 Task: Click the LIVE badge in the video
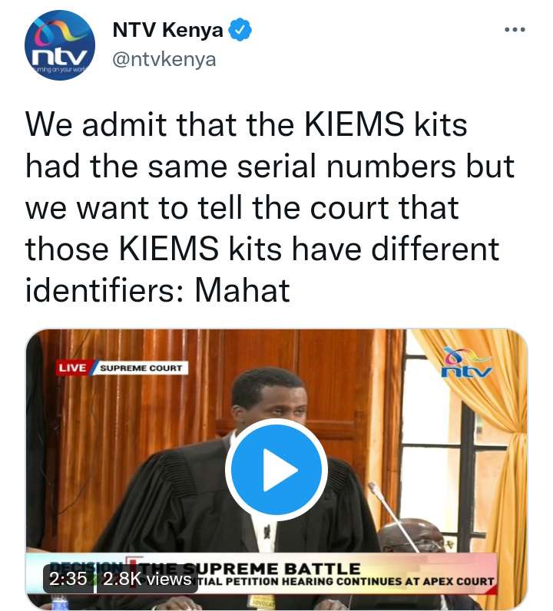[x=72, y=368]
